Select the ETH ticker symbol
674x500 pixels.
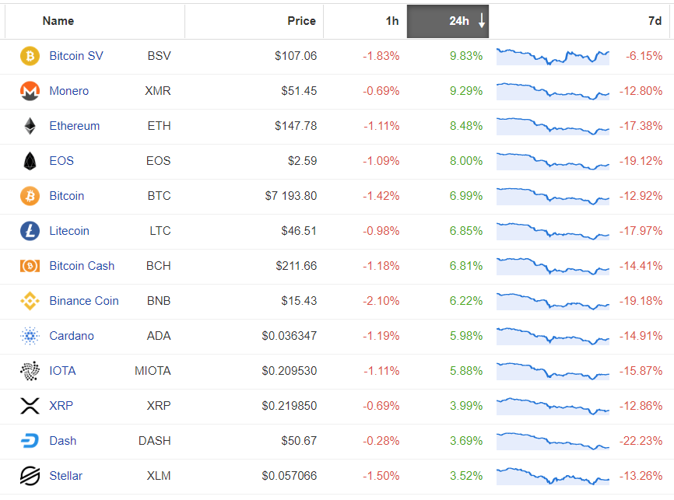(159, 126)
